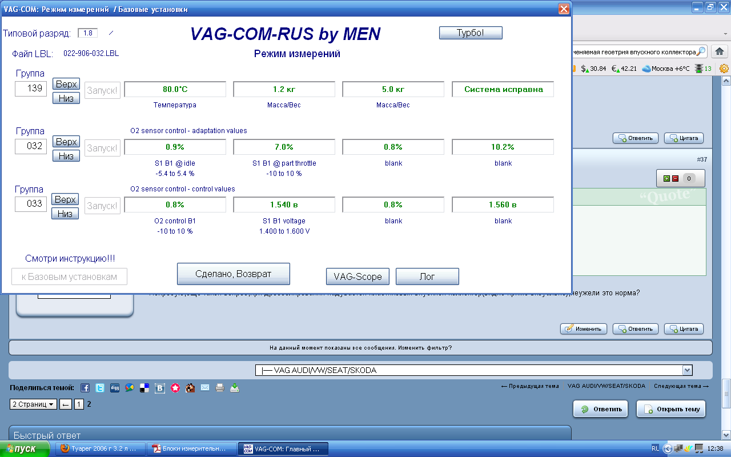This screenshot has width=731, height=457.
Task: Switch to the VAG-COM Главный taskbar window
Action: click(284, 448)
